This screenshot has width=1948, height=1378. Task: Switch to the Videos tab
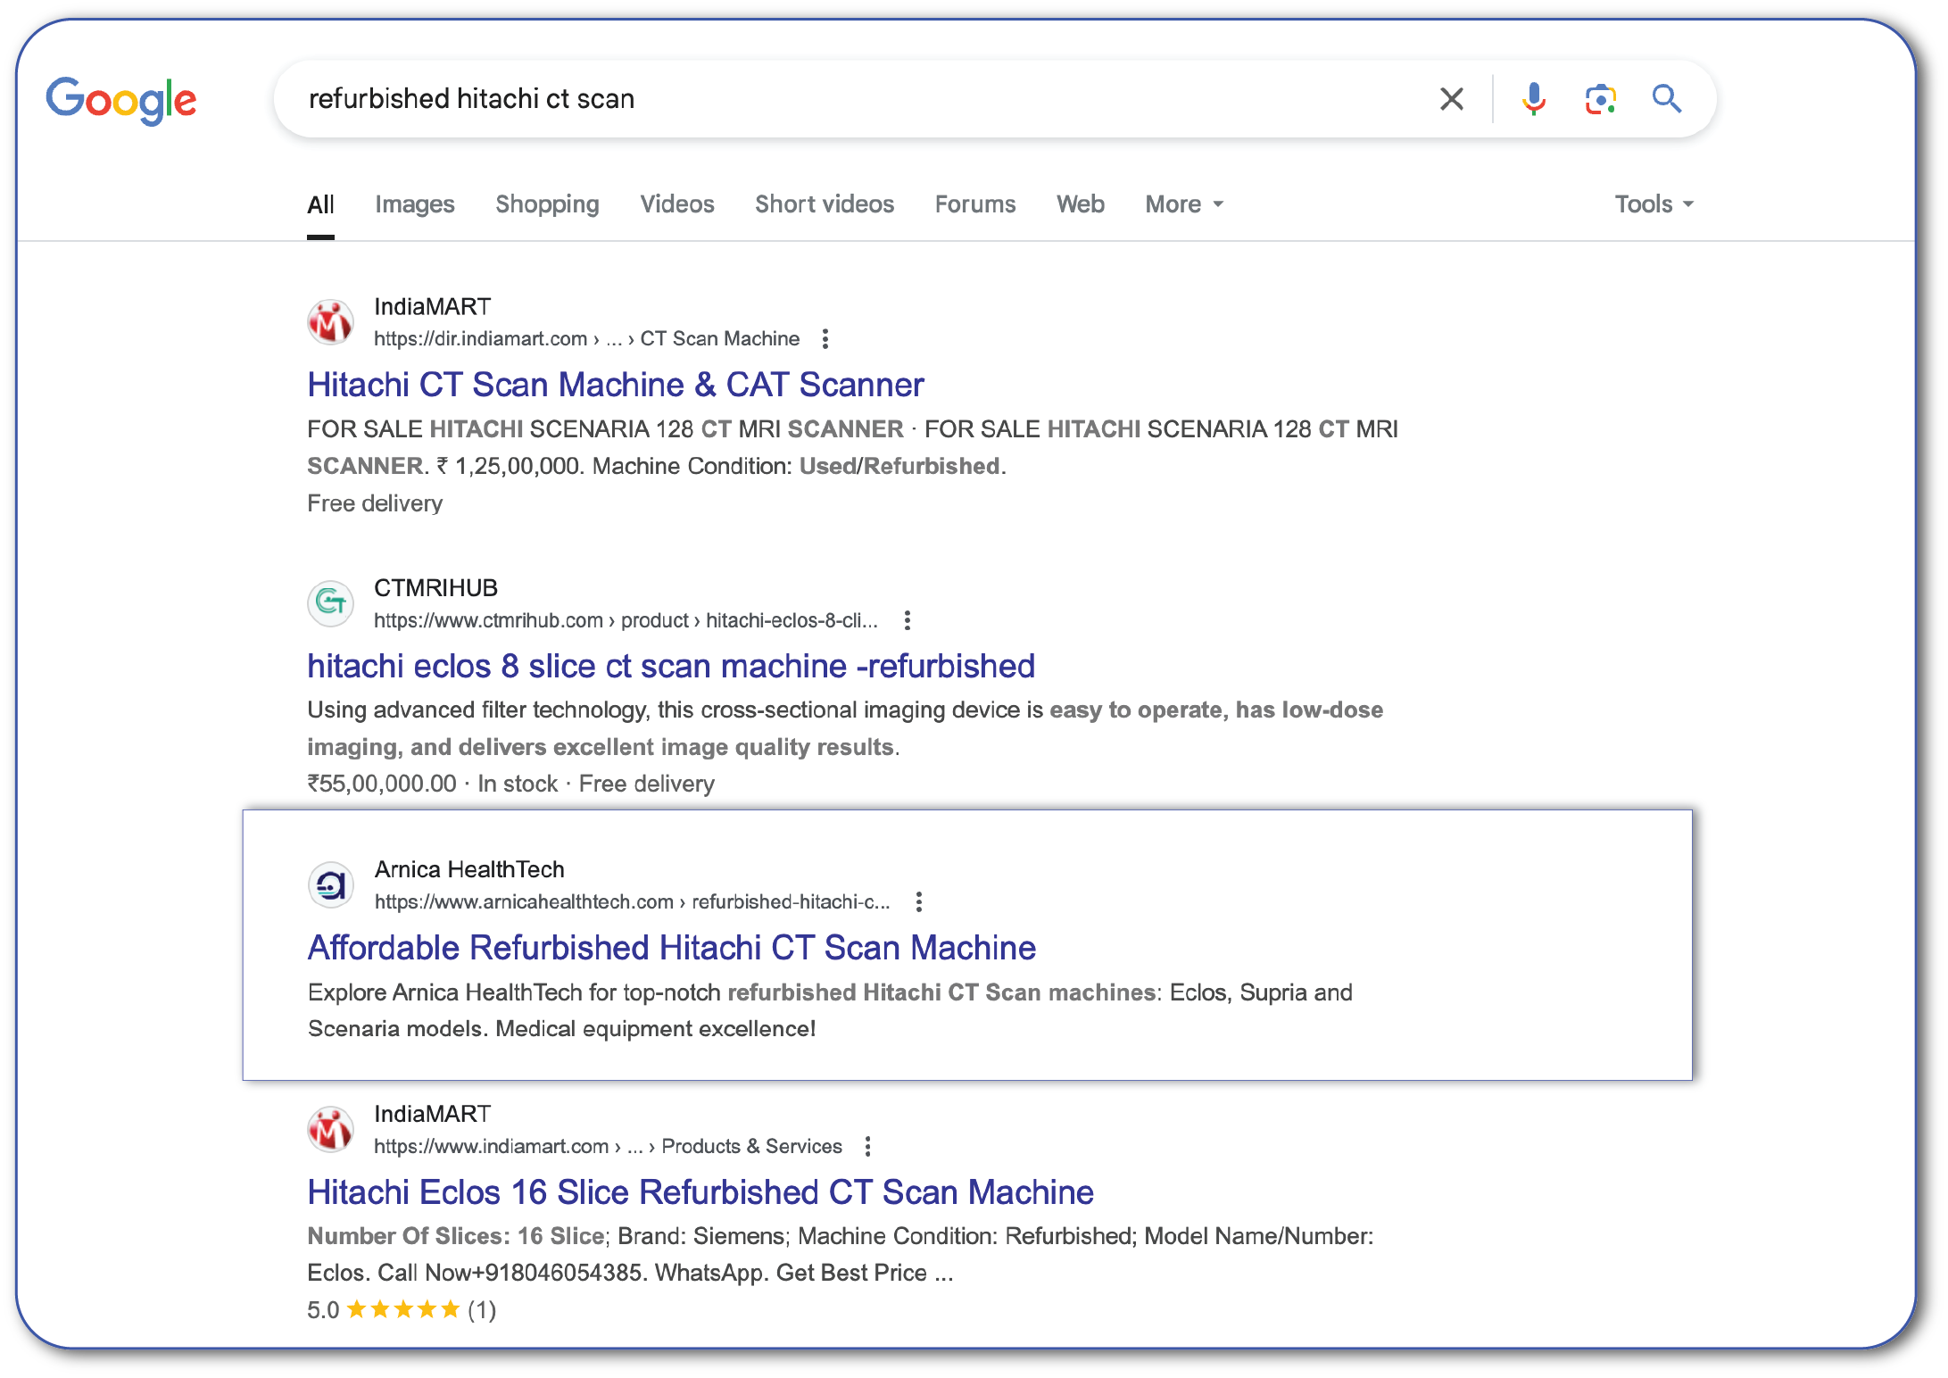[x=677, y=204]
